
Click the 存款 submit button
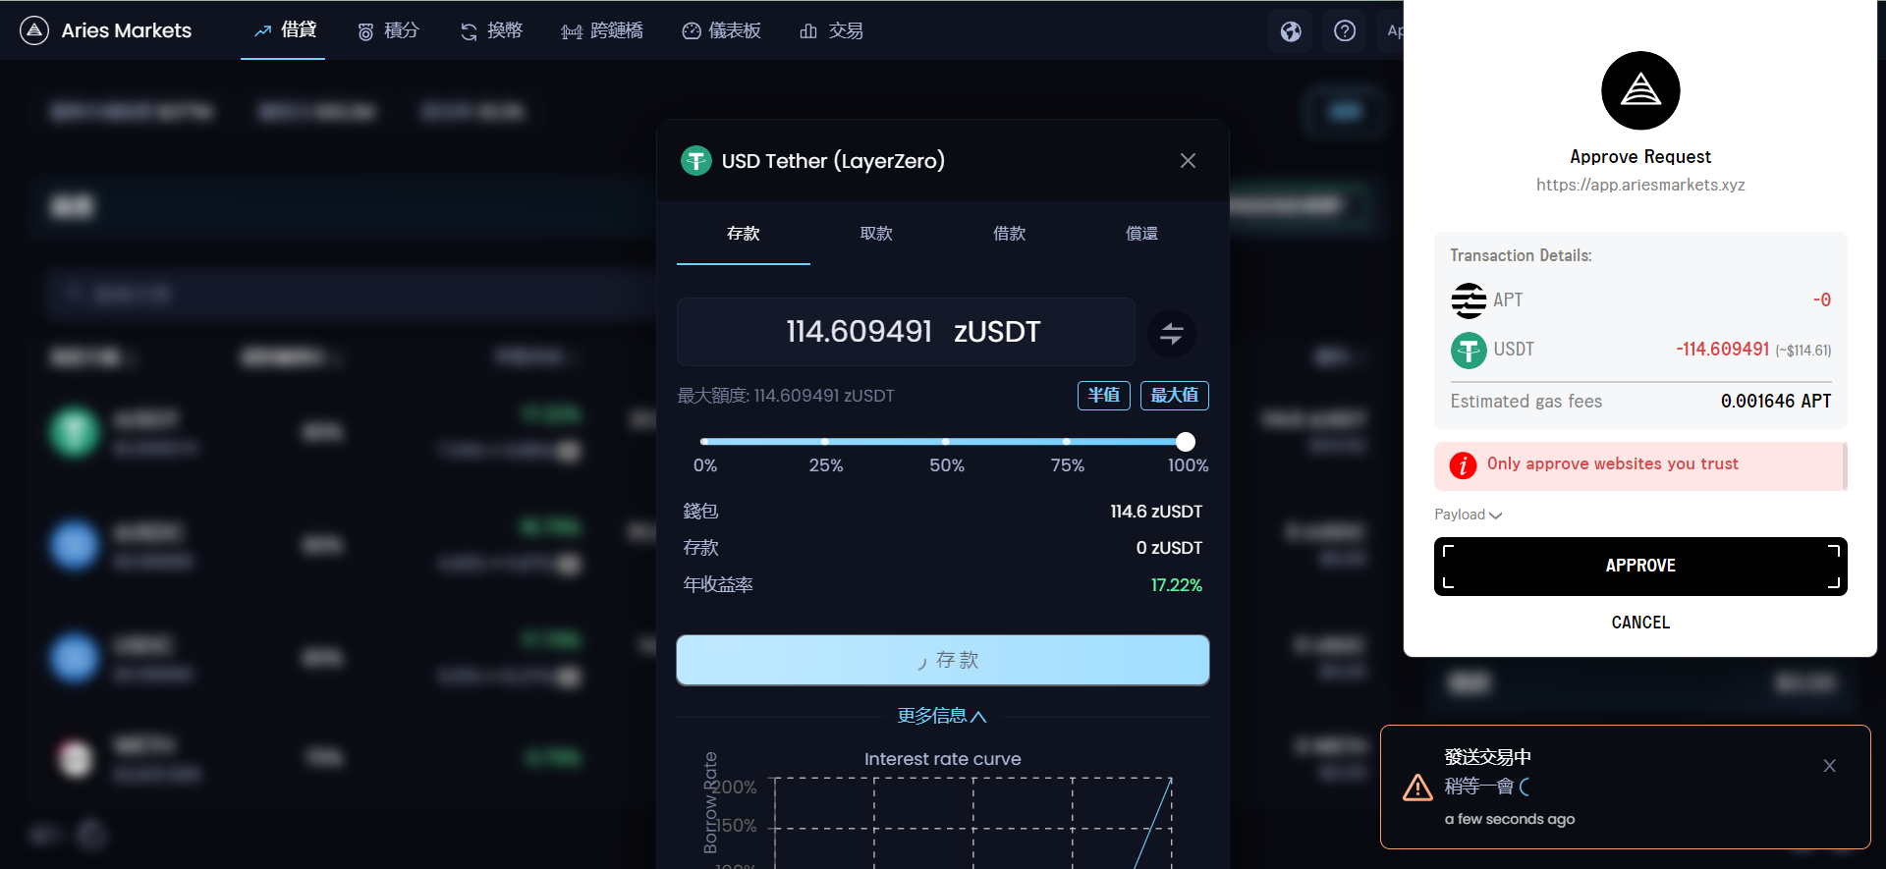pos(943,660)
